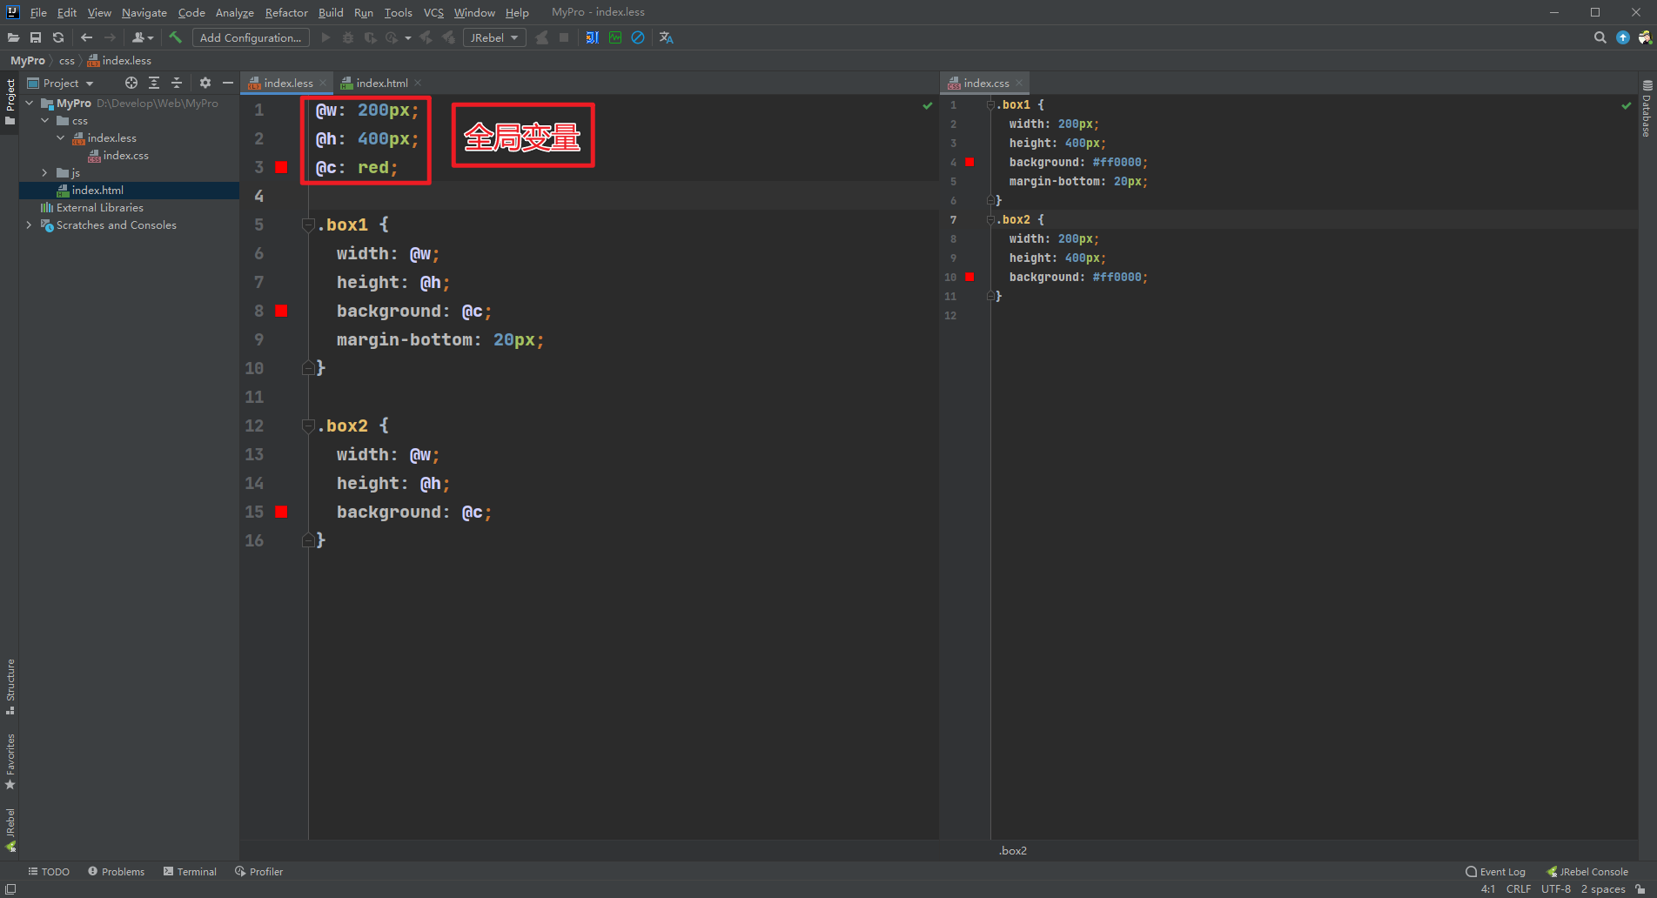
Task: Open the Refactor menu
Action: click(286, 12)
